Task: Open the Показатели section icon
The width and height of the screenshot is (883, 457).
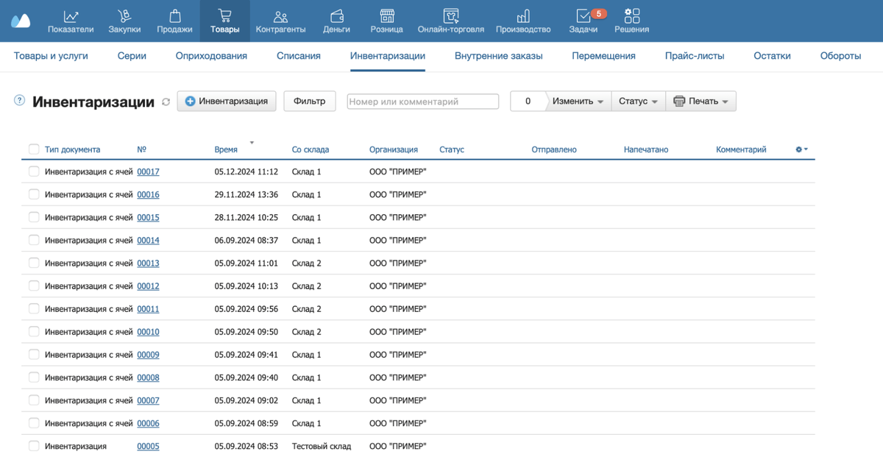Action: pyautogui.click(x=71, y=16)
